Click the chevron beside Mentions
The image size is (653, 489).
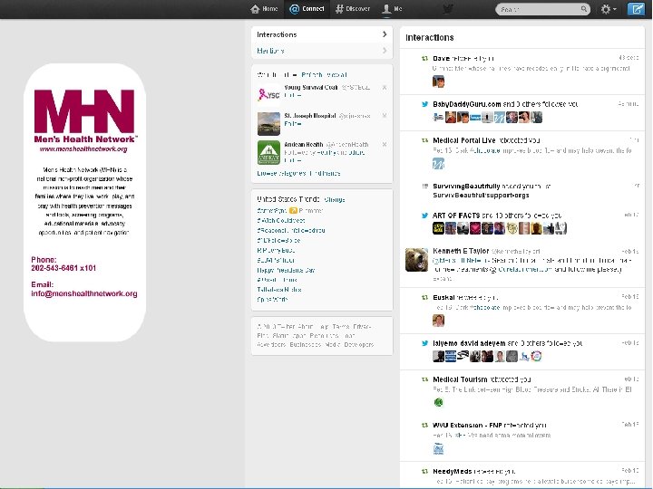[385, 51]
